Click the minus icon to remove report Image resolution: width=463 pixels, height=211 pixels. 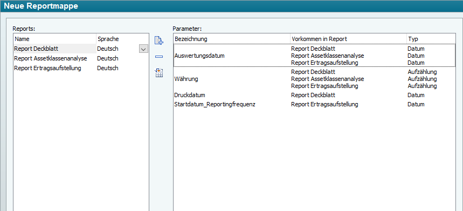[159, 57]
